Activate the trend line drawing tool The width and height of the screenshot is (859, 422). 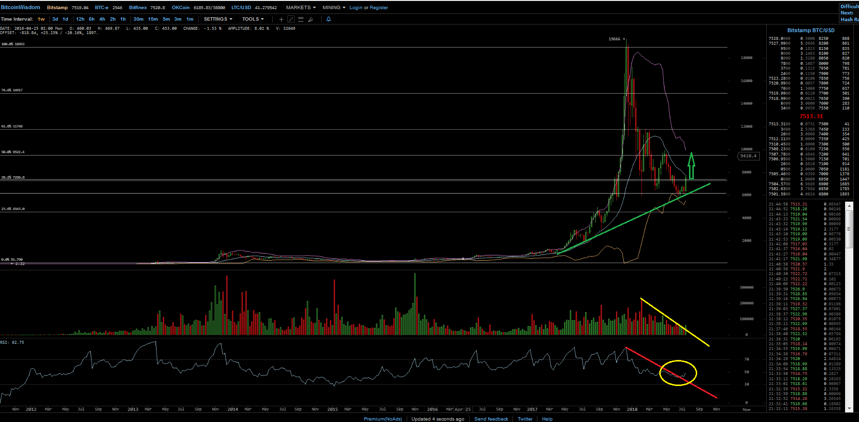coord(291,19)
